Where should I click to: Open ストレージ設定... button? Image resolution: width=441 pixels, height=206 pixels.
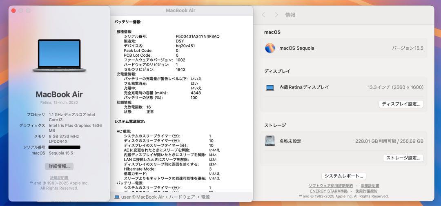click(403, 158)
